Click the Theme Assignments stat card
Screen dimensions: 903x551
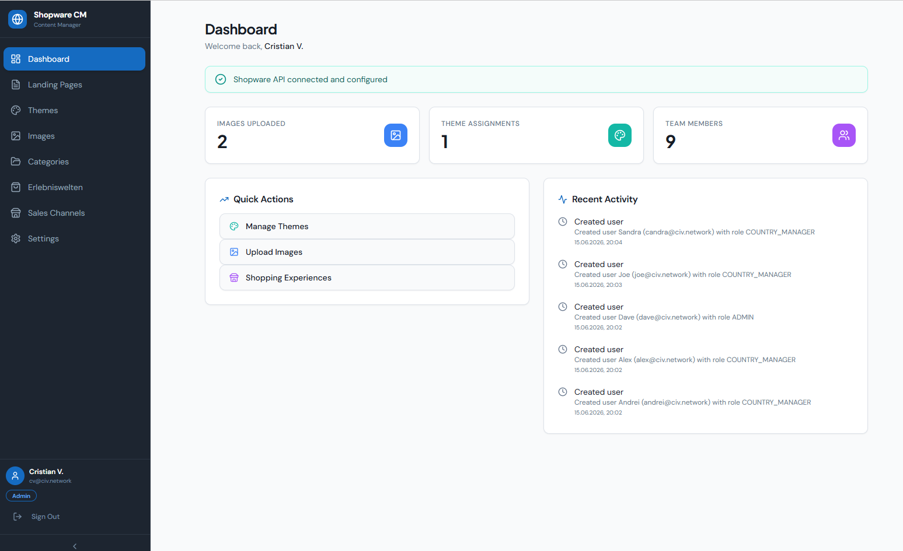point(536,135)
